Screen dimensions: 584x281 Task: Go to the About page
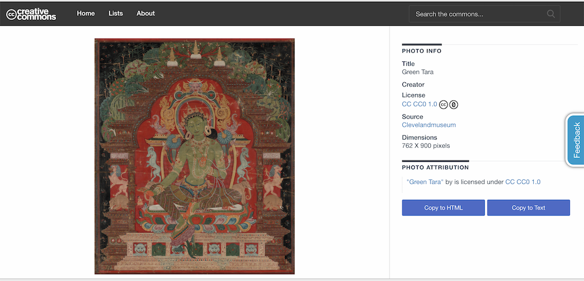coord(145,13)
